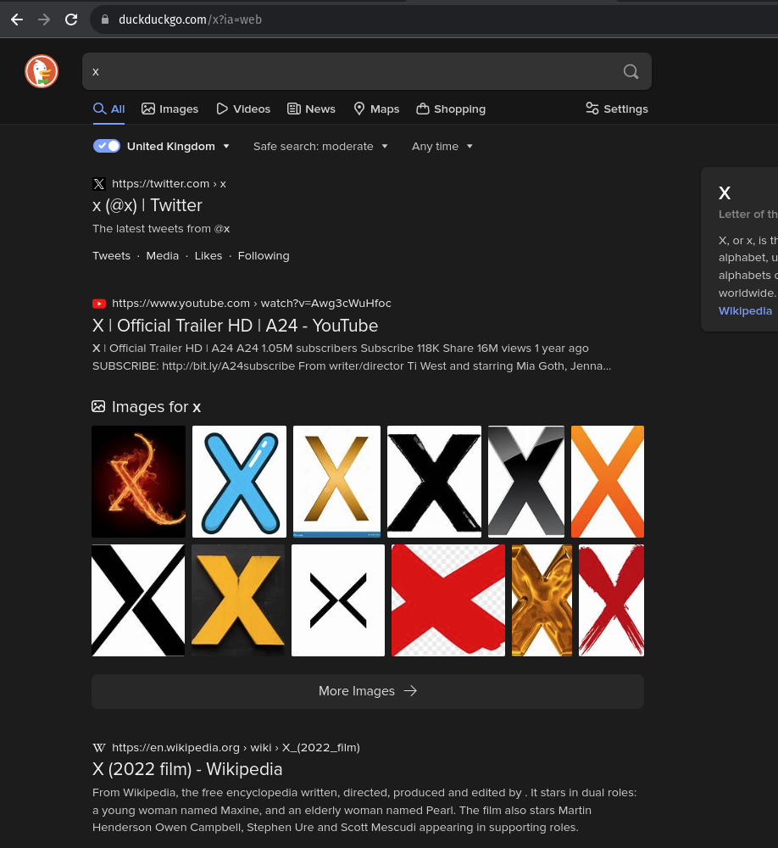The height and width of the screenshot is (848, 778).
Task: Click the padlock icon in the address bar
Action: pos(105,20)
